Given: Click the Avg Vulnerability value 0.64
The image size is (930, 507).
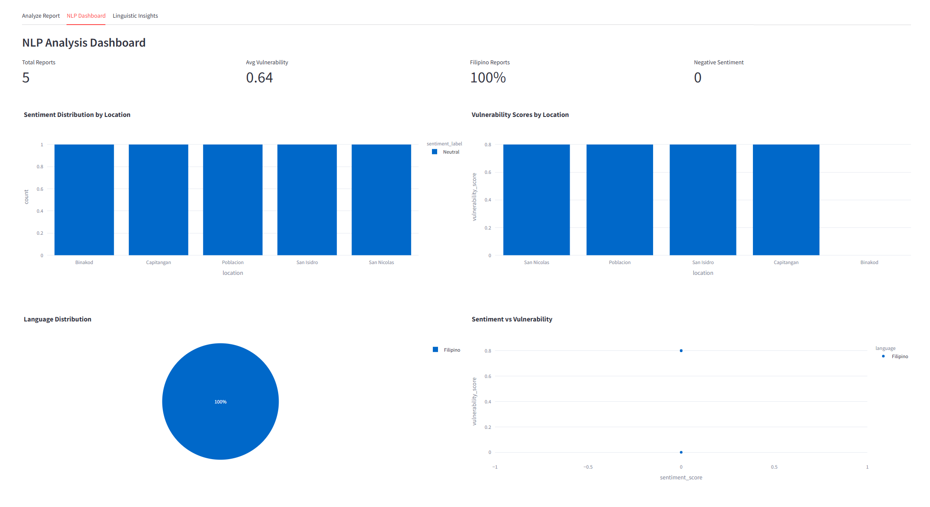Looking at the screenshot, I should 259,78.
